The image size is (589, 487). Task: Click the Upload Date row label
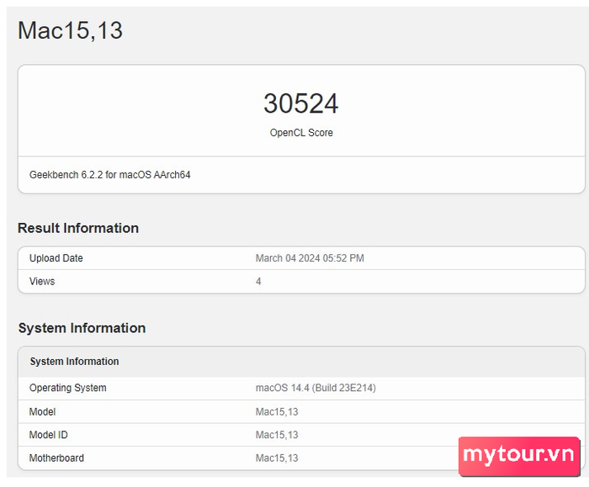click(x=56, y=258)
